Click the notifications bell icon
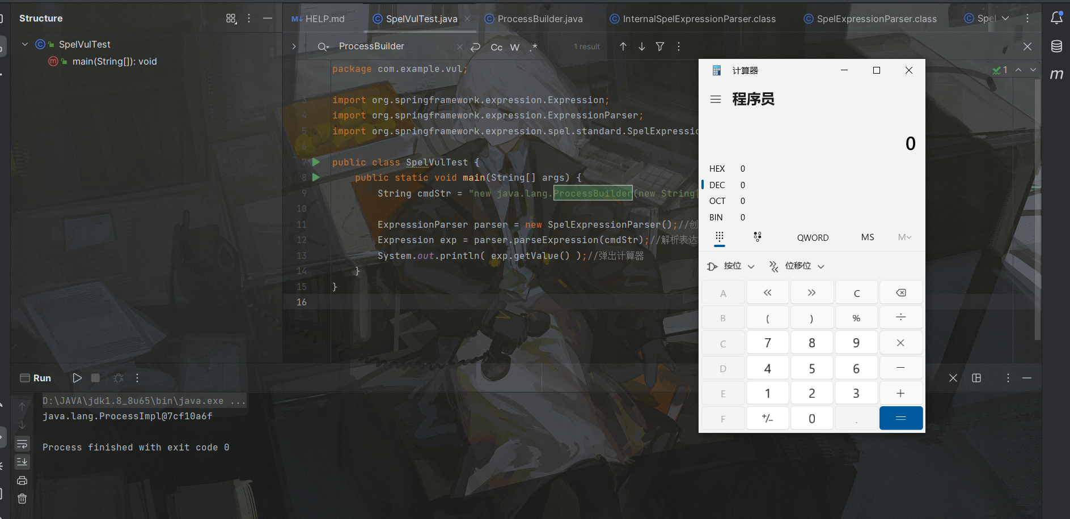The height and width of the screenshot is (519, 1070). coord(1056,18)
